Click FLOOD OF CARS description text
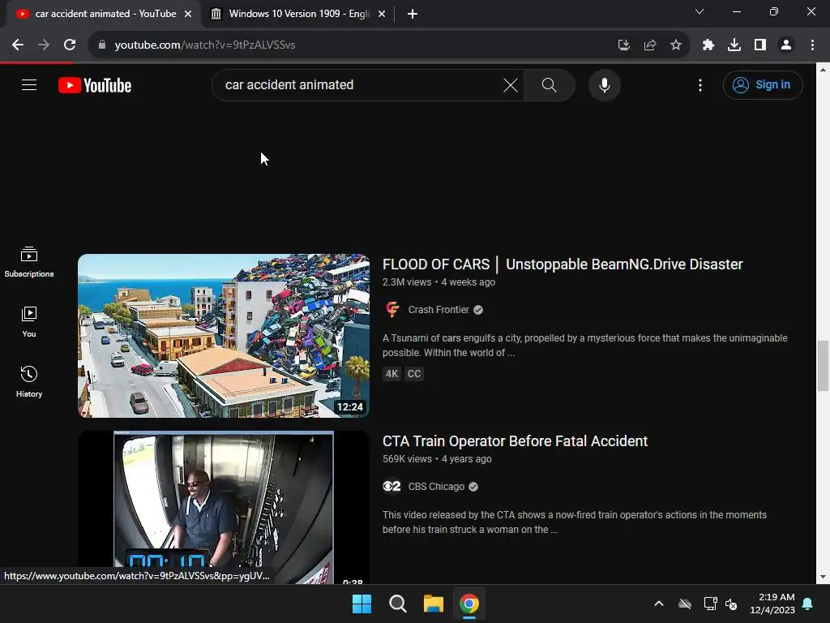This screenshot has width=830, height=623. (x=585, y=346)
